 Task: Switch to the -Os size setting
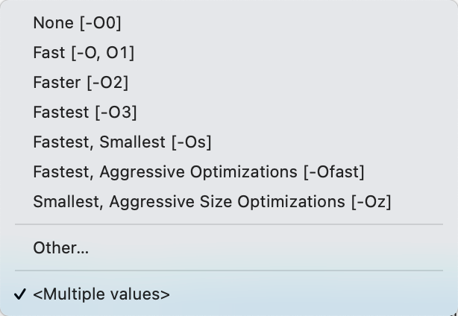coord(122,142)
